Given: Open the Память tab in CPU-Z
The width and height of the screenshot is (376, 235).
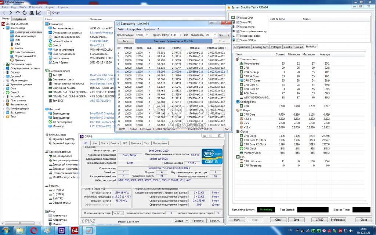Looking at the screenshot, I should (x=115, y=143).
